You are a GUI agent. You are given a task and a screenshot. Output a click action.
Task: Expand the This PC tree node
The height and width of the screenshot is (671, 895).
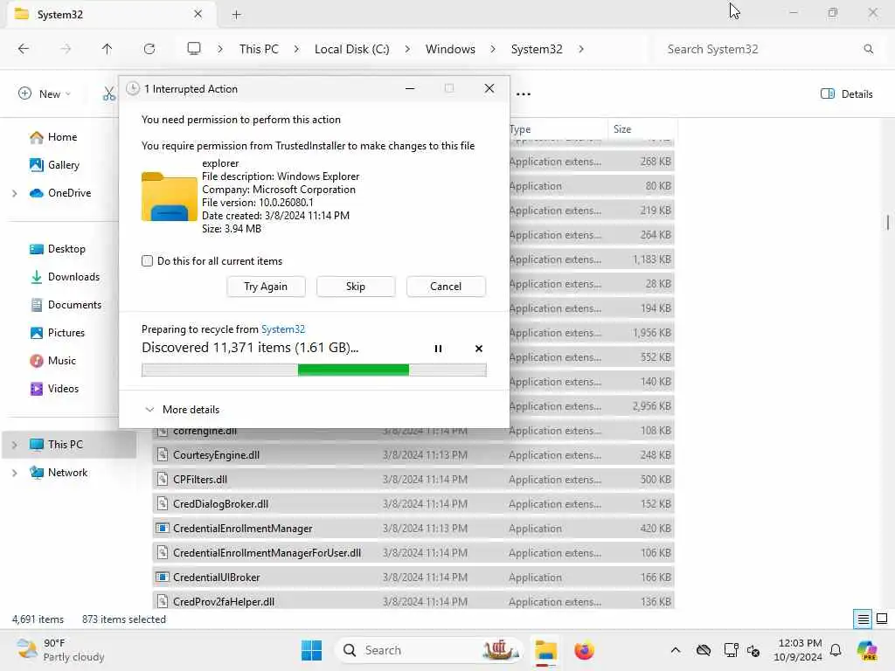(14, 445)
